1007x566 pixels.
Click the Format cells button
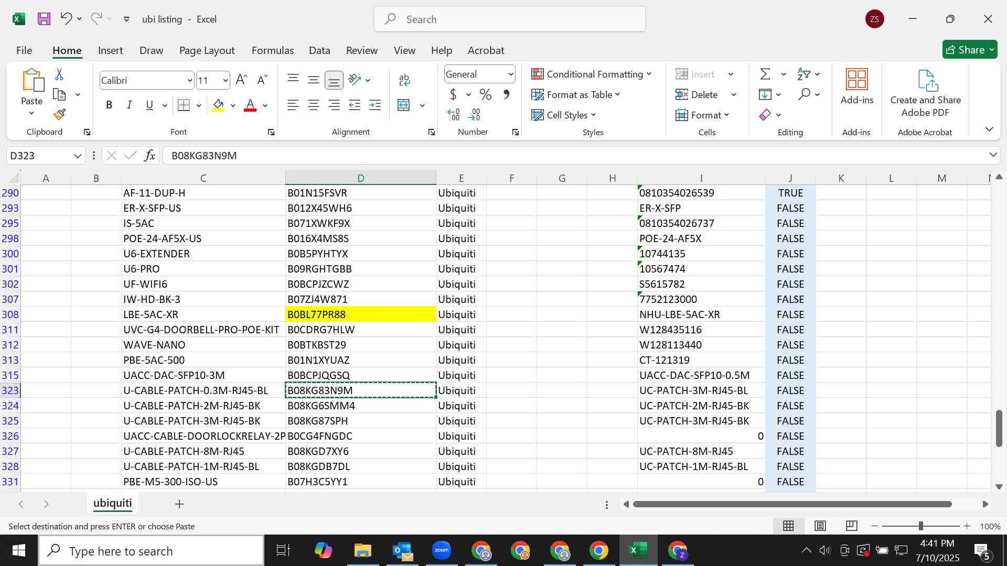pyautogui.click(x=702, y=115)
